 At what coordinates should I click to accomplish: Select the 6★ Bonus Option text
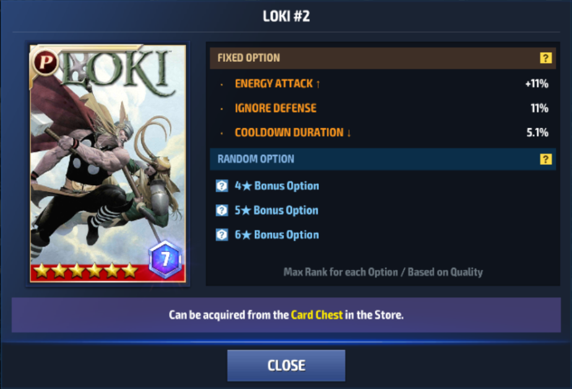(x=277, y=235)
